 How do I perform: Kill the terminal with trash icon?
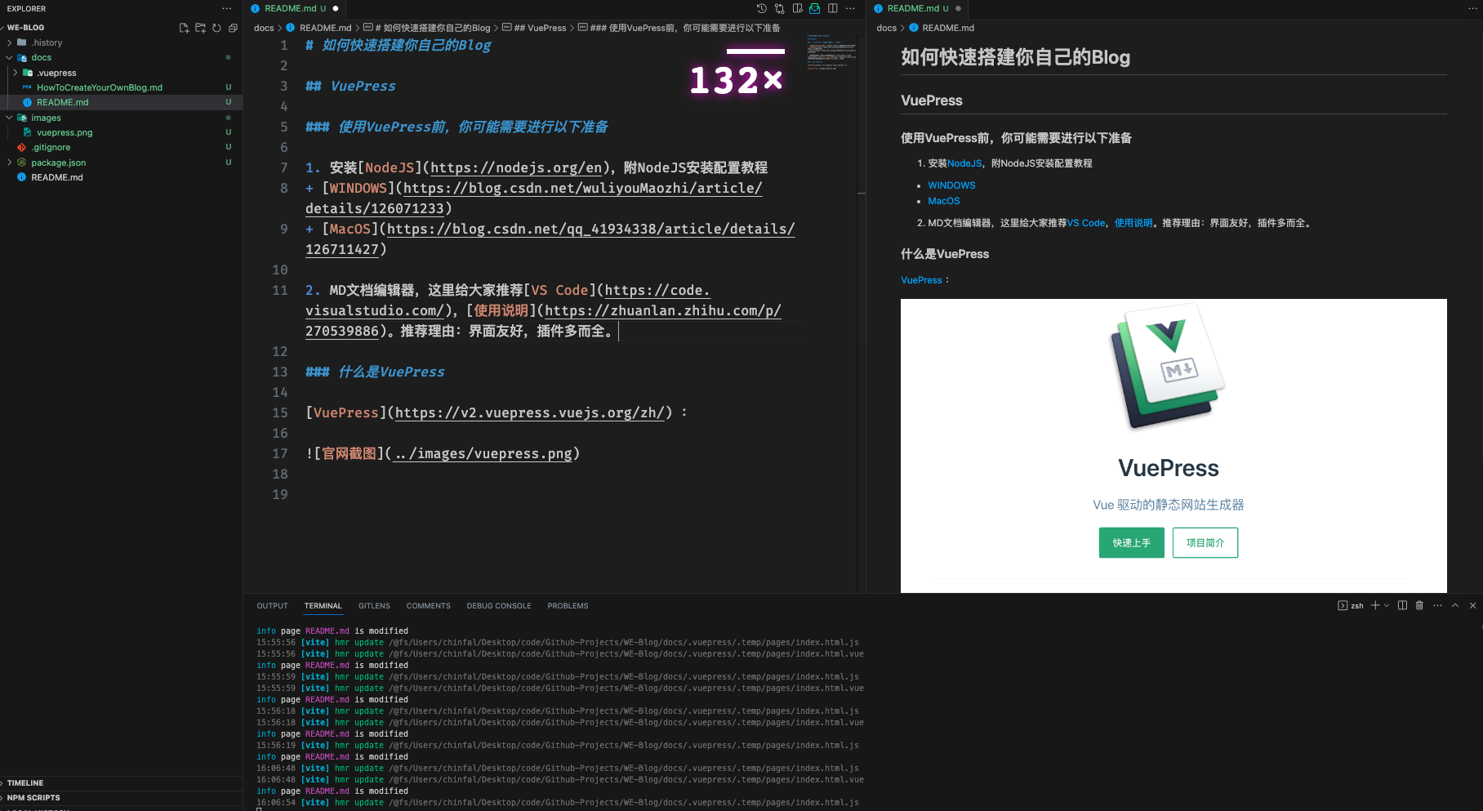[1419, 605]
